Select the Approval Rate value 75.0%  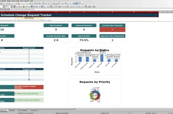pos(84,40)
